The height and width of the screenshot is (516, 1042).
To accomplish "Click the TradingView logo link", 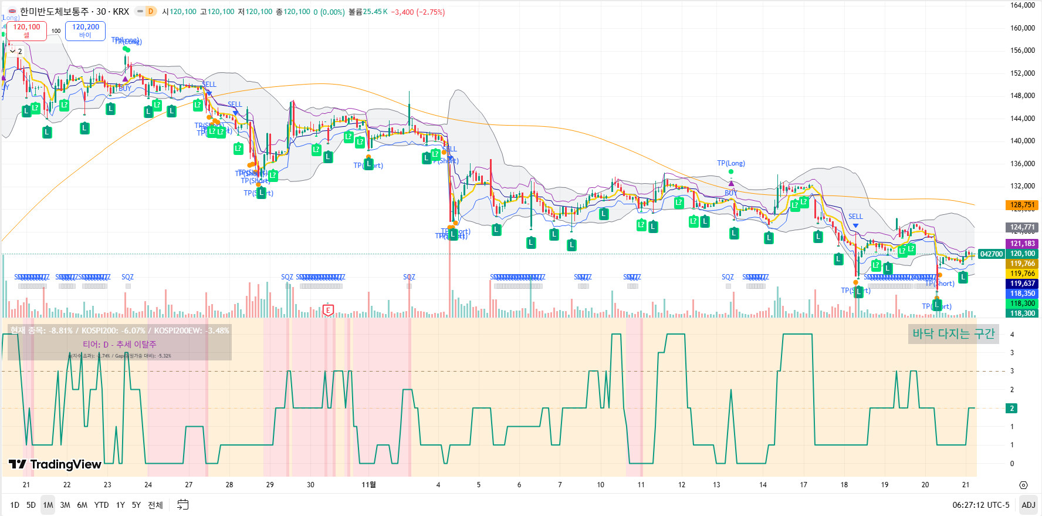I will point(55,464).
